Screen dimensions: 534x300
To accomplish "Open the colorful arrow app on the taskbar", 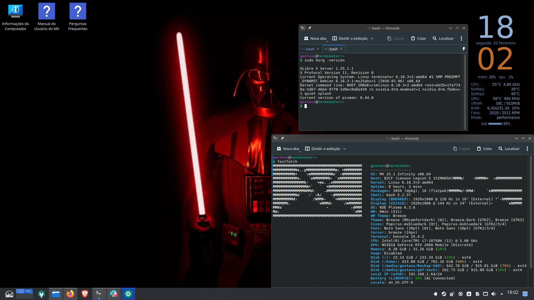I will 114,294.
